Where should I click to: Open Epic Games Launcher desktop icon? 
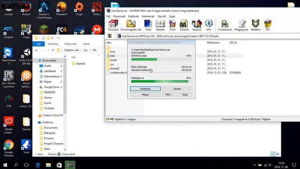point(8,79)
